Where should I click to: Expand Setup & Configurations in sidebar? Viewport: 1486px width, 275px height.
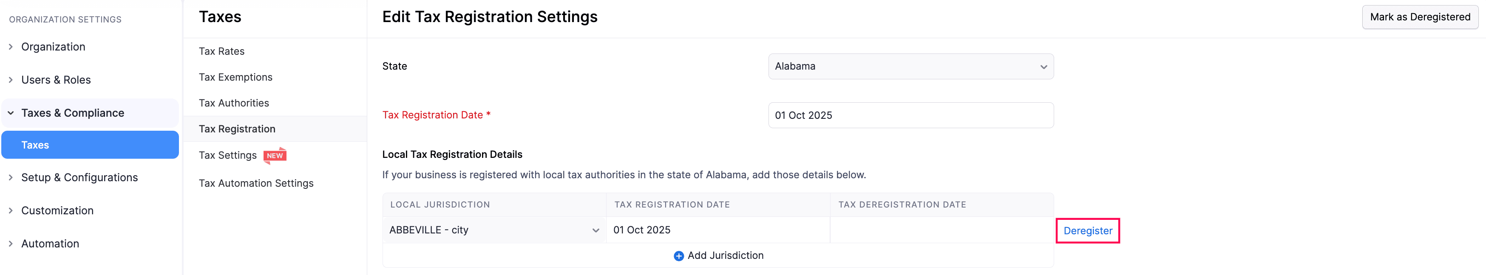click(79, 177)
